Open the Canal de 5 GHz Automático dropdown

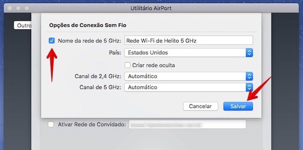(x=188, y=87)
